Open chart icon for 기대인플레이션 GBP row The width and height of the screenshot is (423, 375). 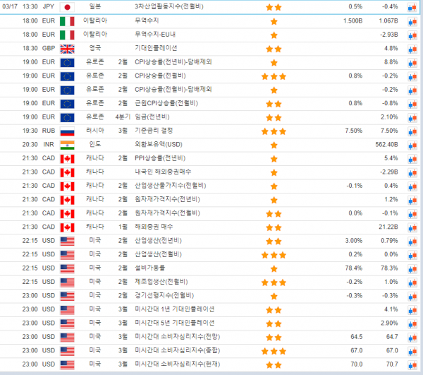click(x=411, y=48)
